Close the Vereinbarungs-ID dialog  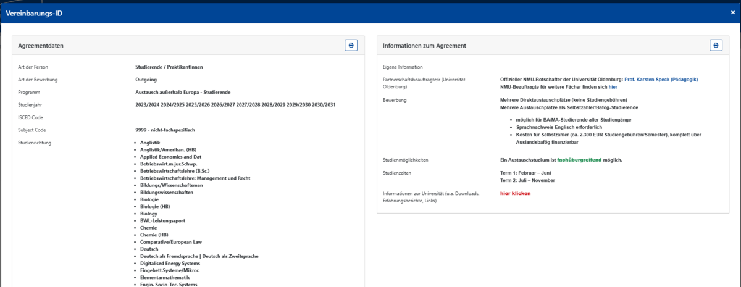[x=732, y=12]
